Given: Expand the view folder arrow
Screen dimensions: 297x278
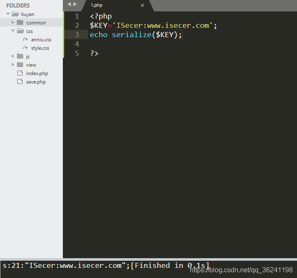Looking at the screenshot, I should (13, 65).
